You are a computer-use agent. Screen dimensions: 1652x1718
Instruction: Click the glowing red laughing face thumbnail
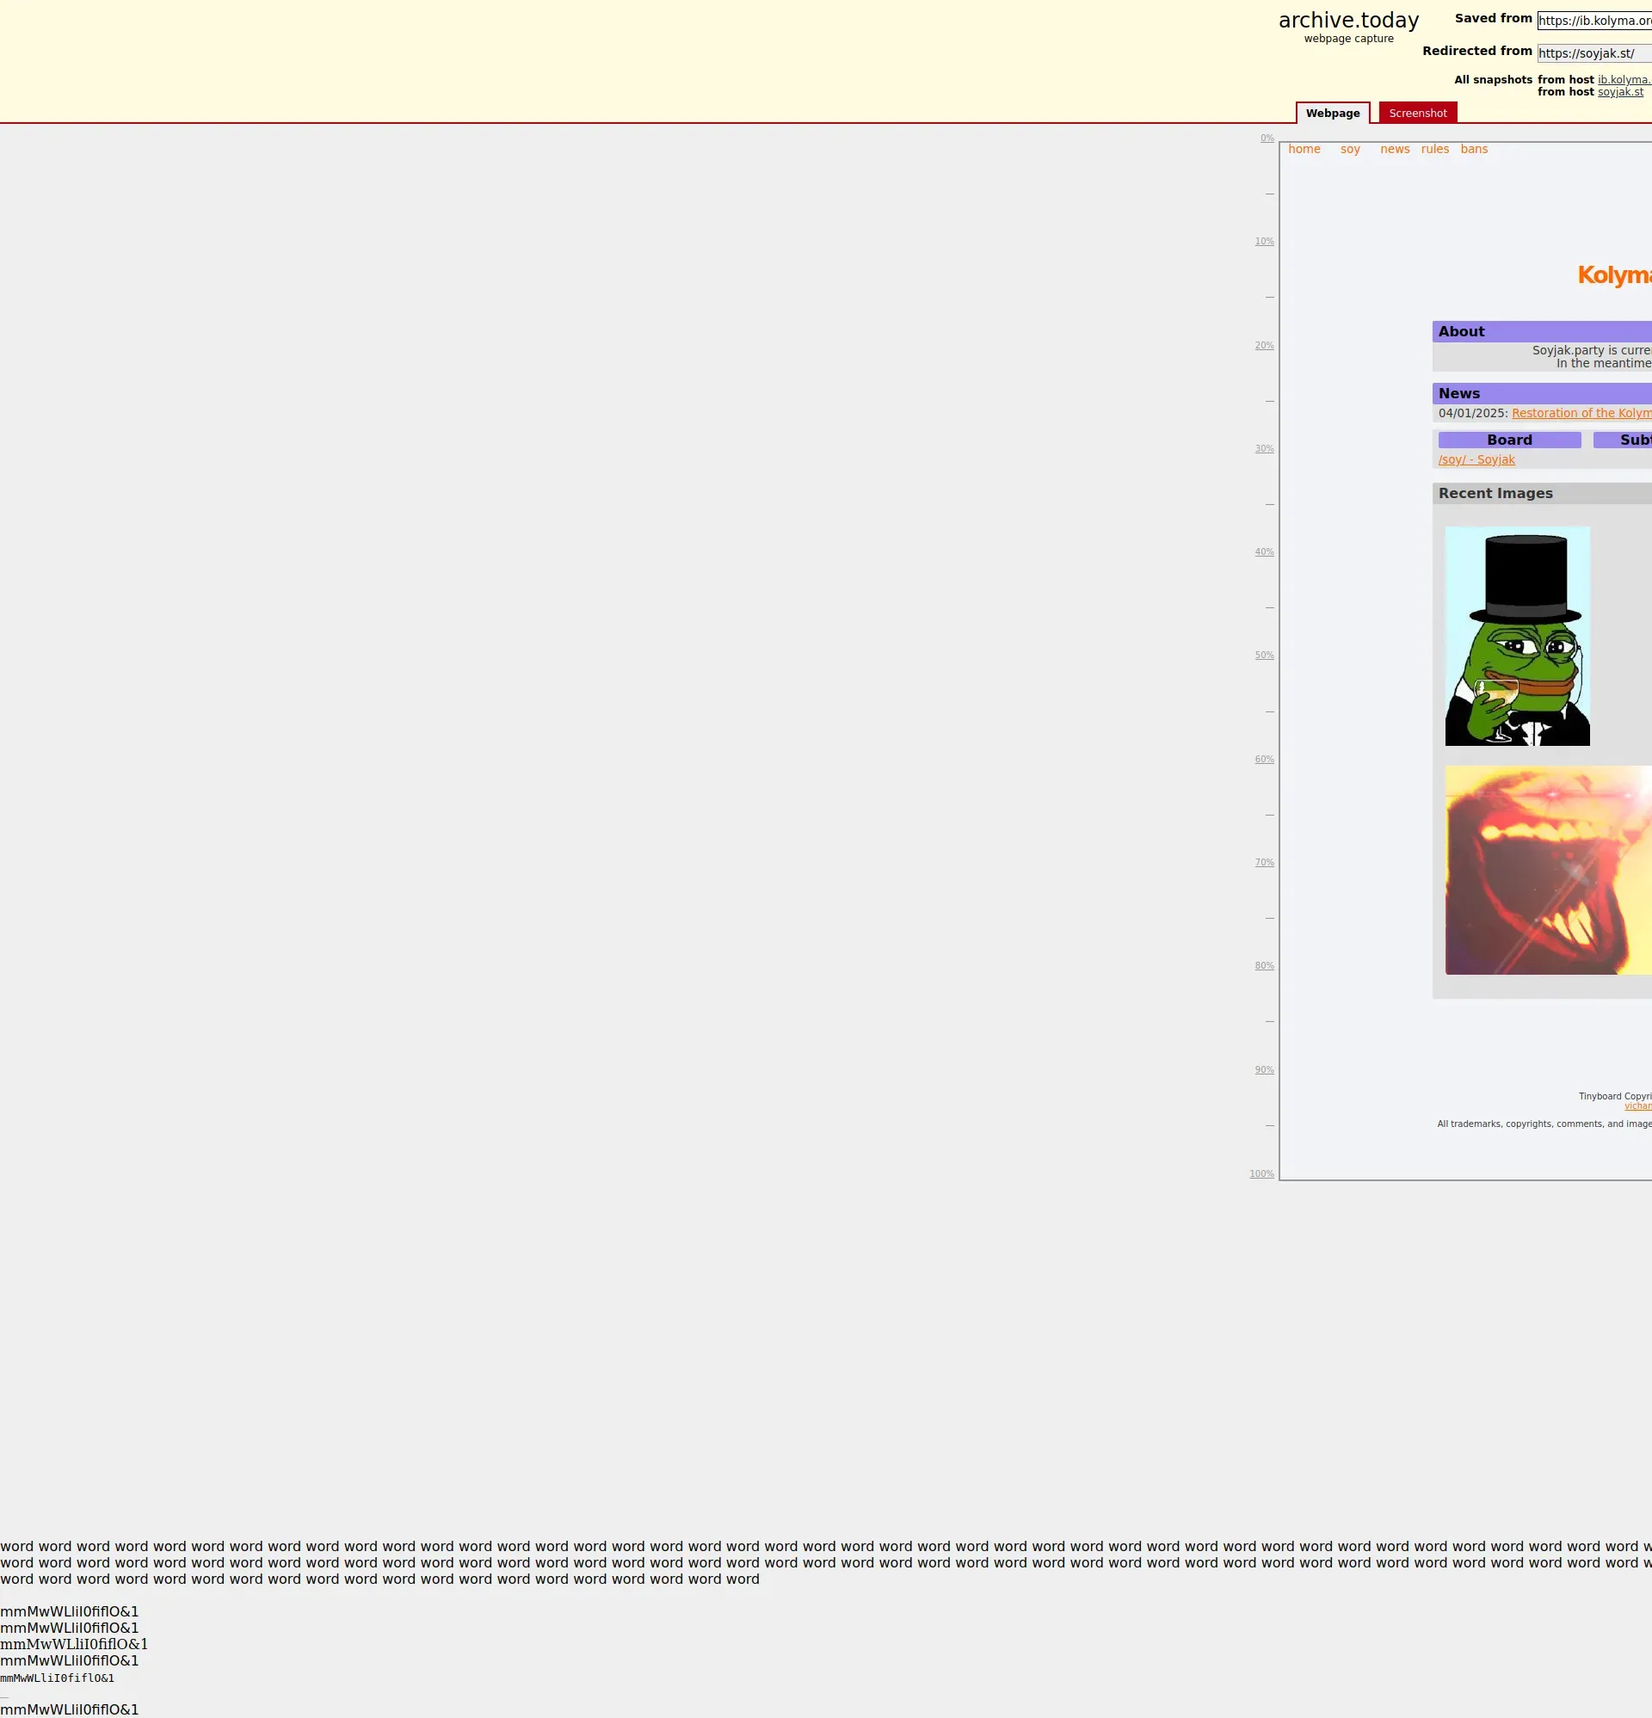[1548, 870]
